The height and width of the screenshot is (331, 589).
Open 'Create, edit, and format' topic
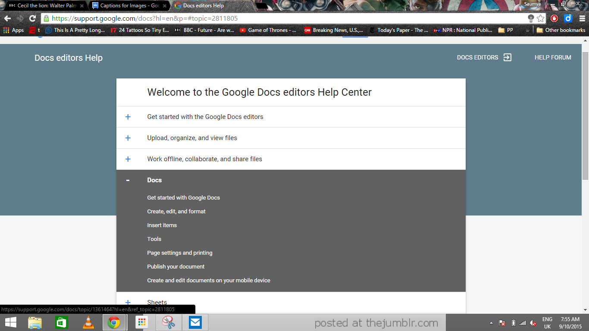[176, 212]
